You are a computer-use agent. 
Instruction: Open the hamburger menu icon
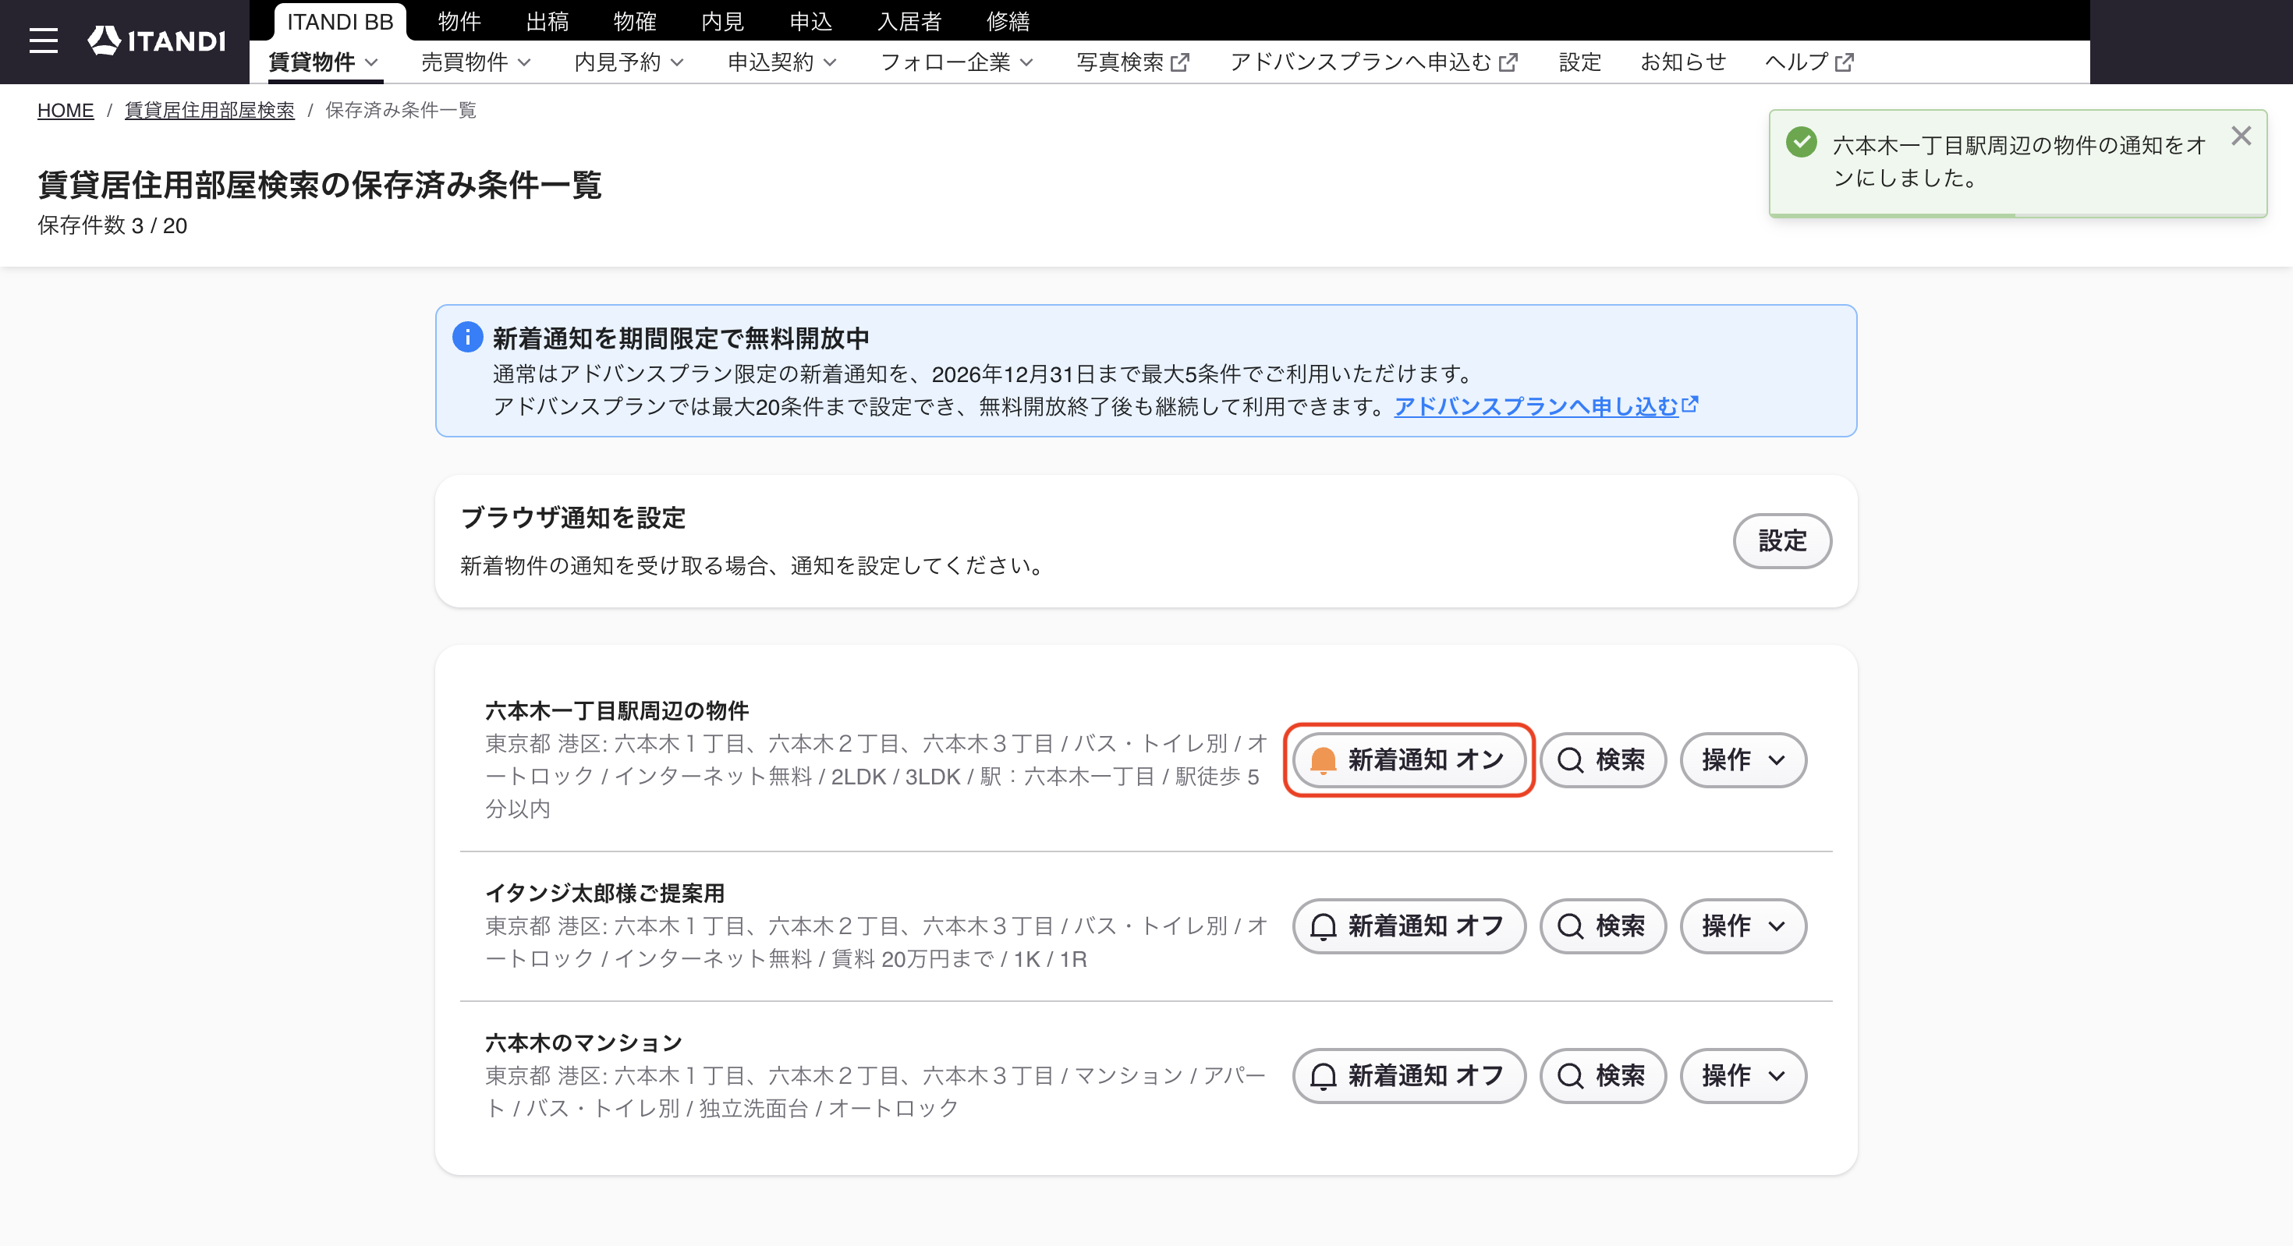click(43, 41)
